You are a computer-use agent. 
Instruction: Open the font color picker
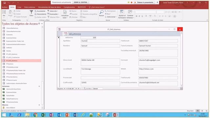[147, 16]
